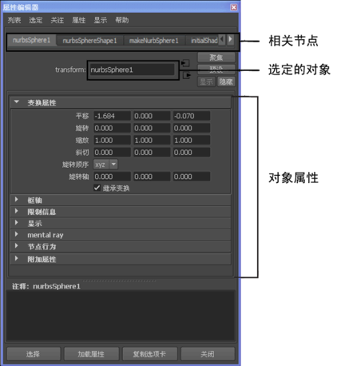Expand the 枢轴 section

pyautogui.click(x=121, y=200)
